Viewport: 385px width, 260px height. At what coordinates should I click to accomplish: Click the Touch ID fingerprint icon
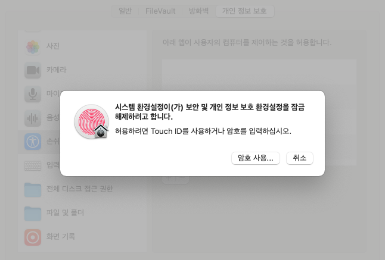[x=91, y=122]
